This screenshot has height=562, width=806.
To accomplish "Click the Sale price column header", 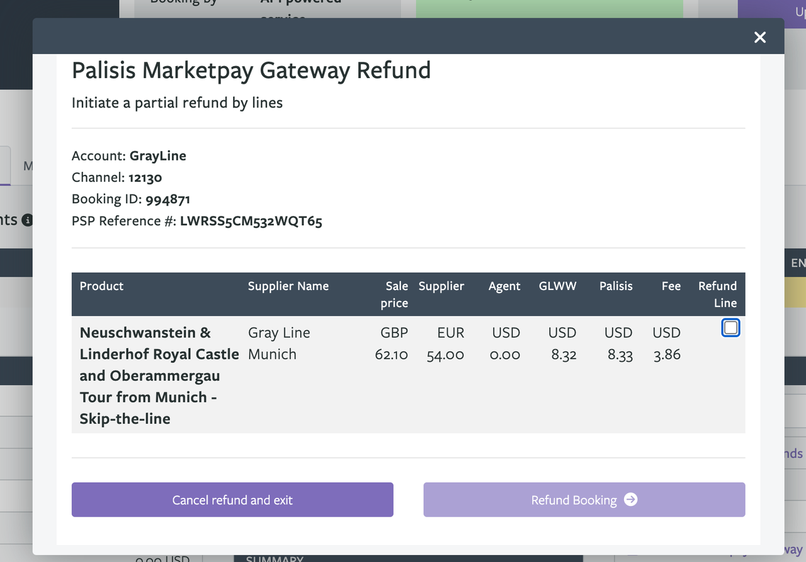I will pyautogui.click(x=395, y=295).
